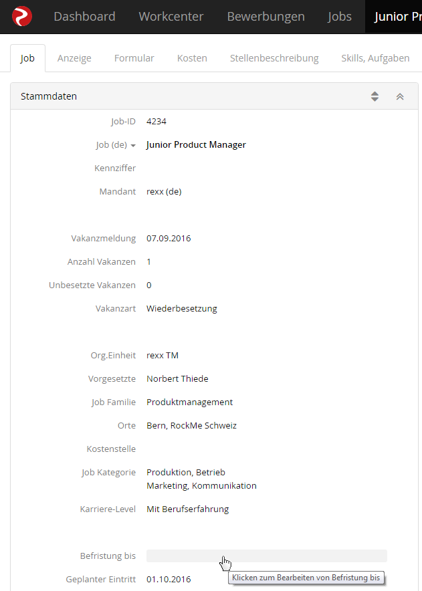Click Karriere-Level value Mit Berufserfahrung
Image resolution: width=422 pixels, height=591 pixels.
click(x=187, y=509)
